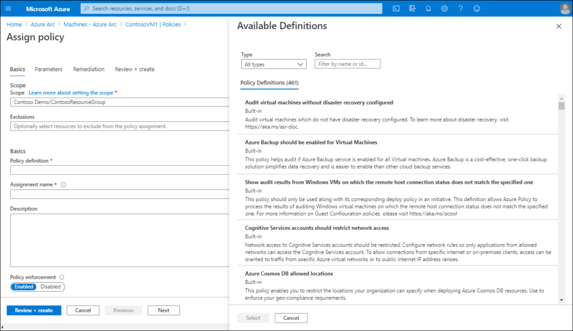Open the Directory and subscription filter
Image resolution: width=573 pixels, height=331 pixels.
[412, 8]
